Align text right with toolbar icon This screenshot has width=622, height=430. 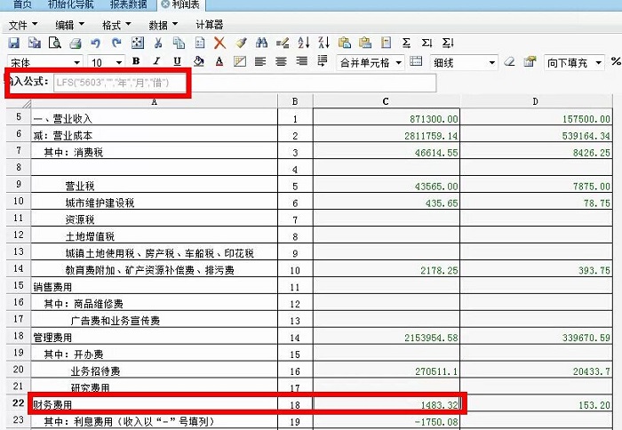click(302, 61)
